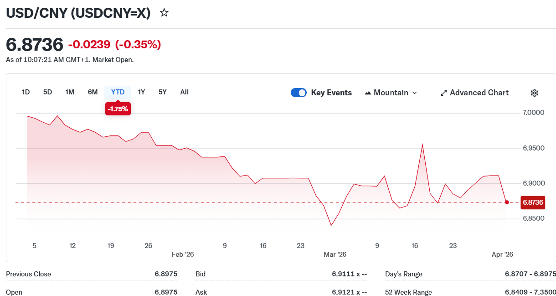Switch to the 5D range
This screenshot has height=296, width=556.
(x=48, y=92)
